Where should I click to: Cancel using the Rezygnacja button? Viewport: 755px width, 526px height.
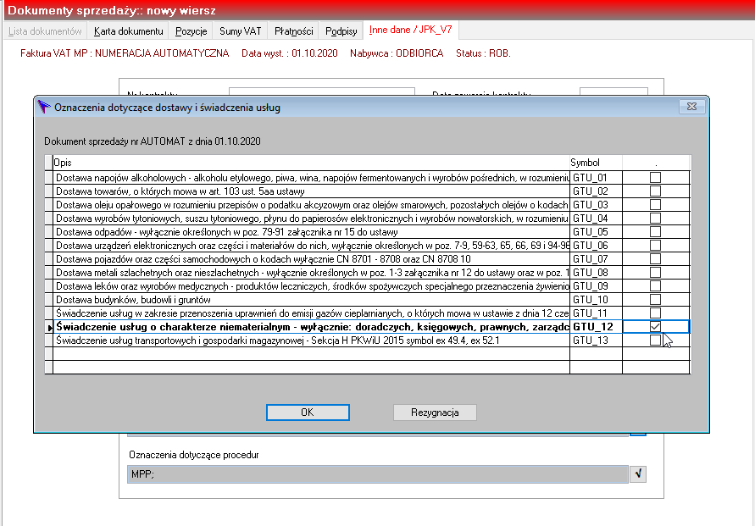click(x=435, y=412)
